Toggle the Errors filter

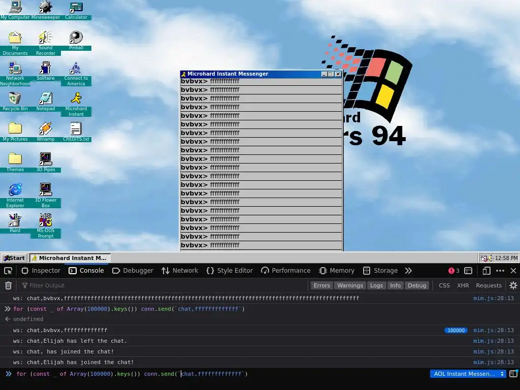tap(321, 285)
